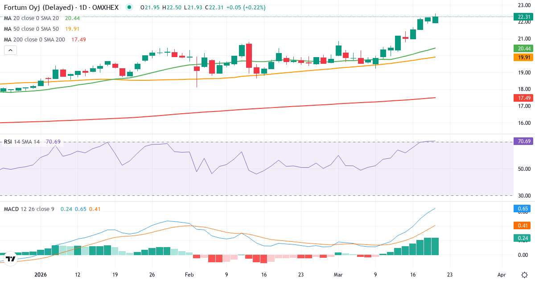
Task: Collapse the indicator legend using the arrow button
Action: click(x=10, y=50)
